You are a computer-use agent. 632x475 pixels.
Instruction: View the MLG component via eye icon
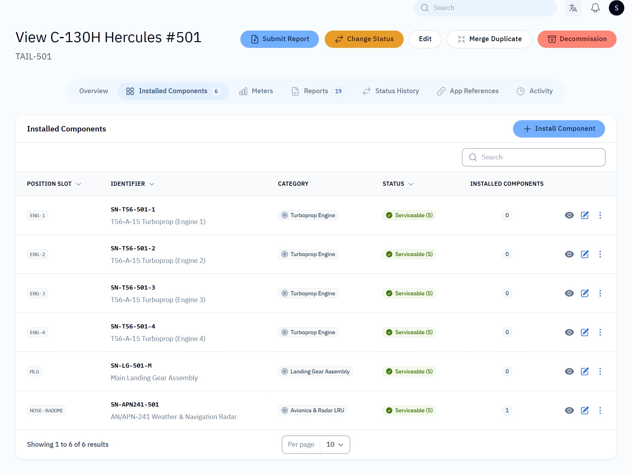(x=569, y=372)
